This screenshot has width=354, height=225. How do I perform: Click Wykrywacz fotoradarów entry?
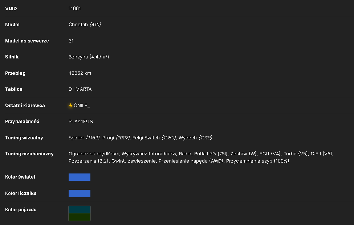149,154
